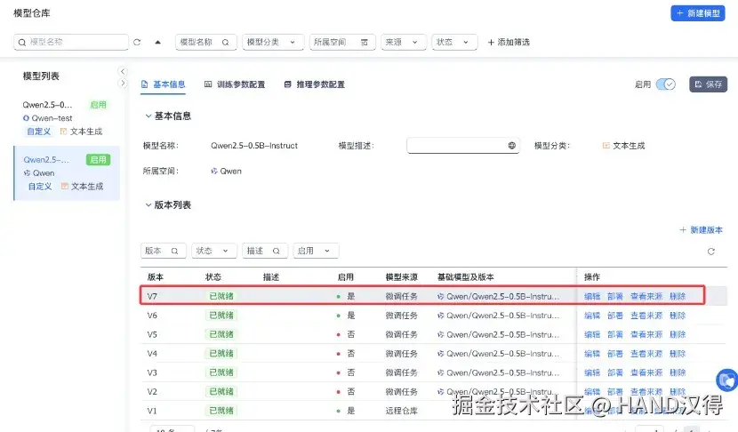738x432 pixels.
Task: Click the 保存 button
Action: pyautogui.click(x=709, y=84)
